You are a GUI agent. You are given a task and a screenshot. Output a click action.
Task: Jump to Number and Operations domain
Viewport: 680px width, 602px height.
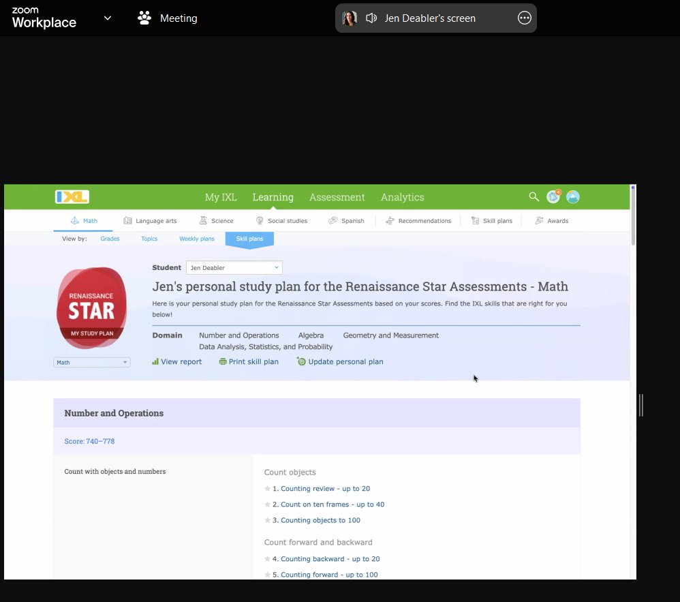(x=239, y=335)
